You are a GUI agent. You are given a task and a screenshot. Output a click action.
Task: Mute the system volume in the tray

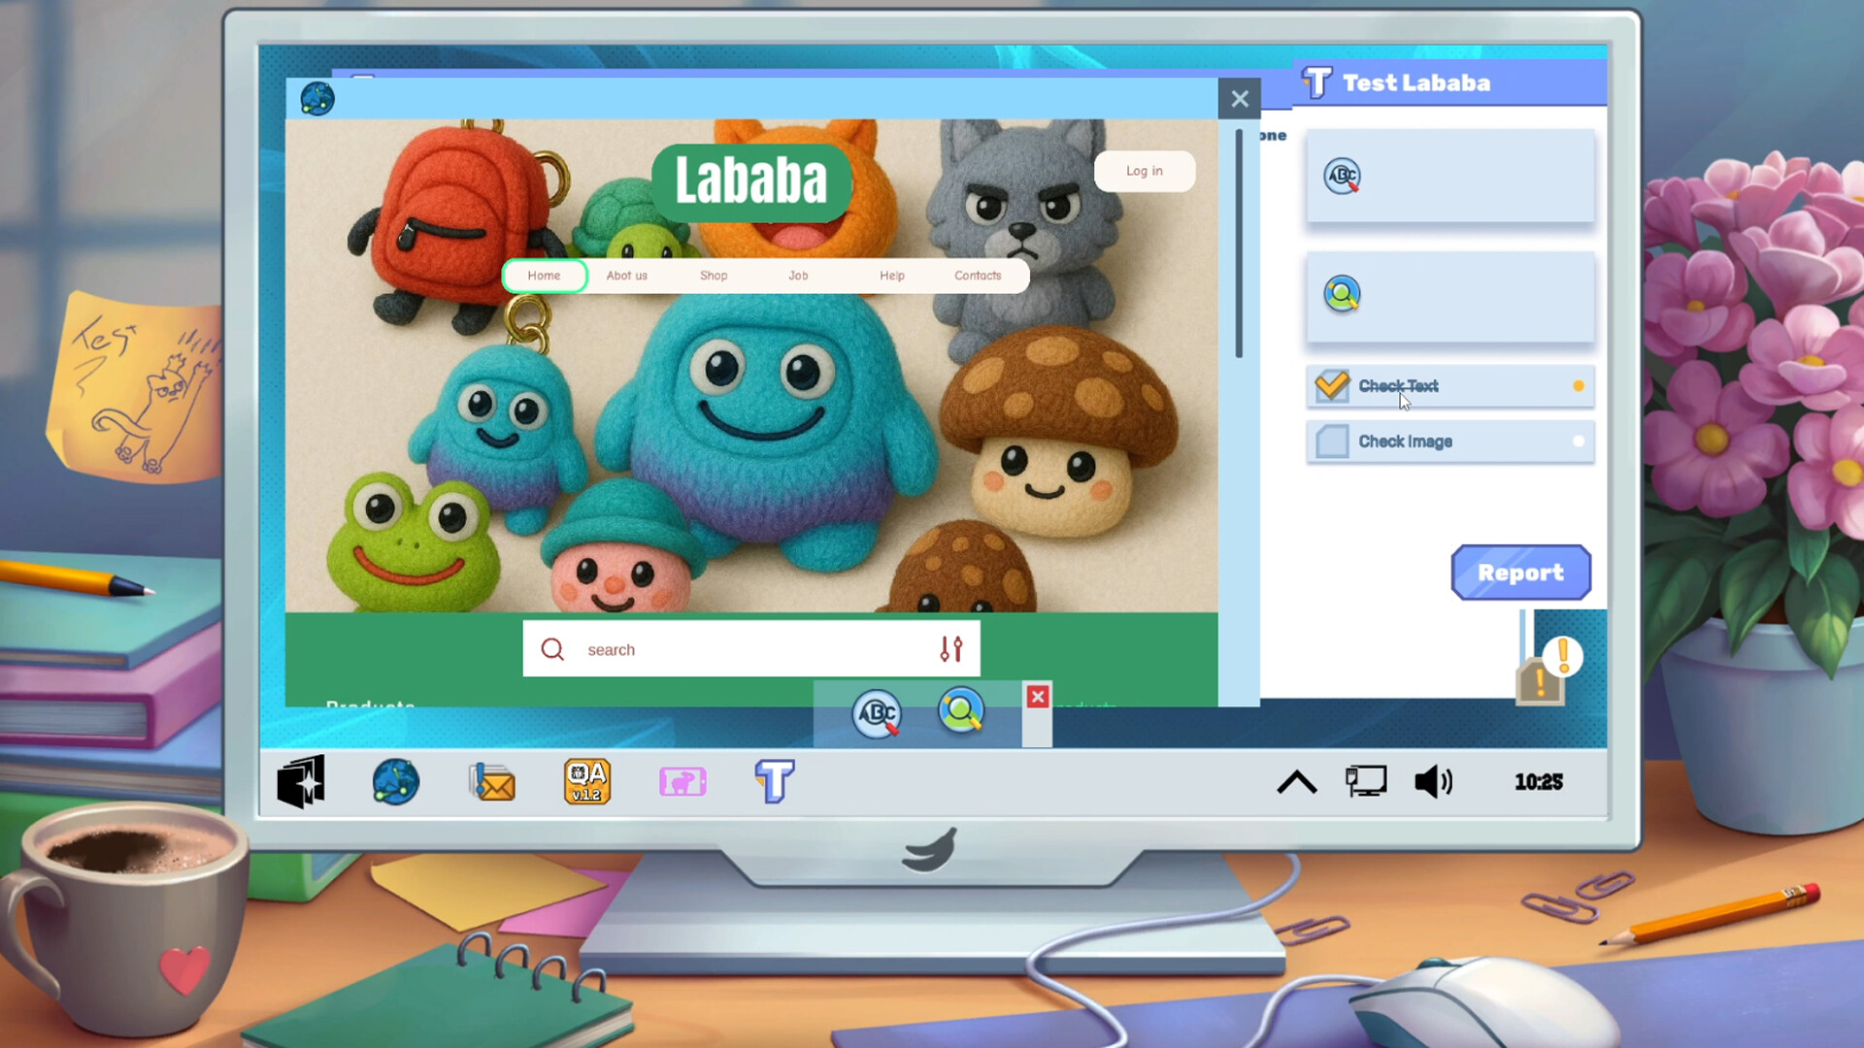[x=1434, y=782]
